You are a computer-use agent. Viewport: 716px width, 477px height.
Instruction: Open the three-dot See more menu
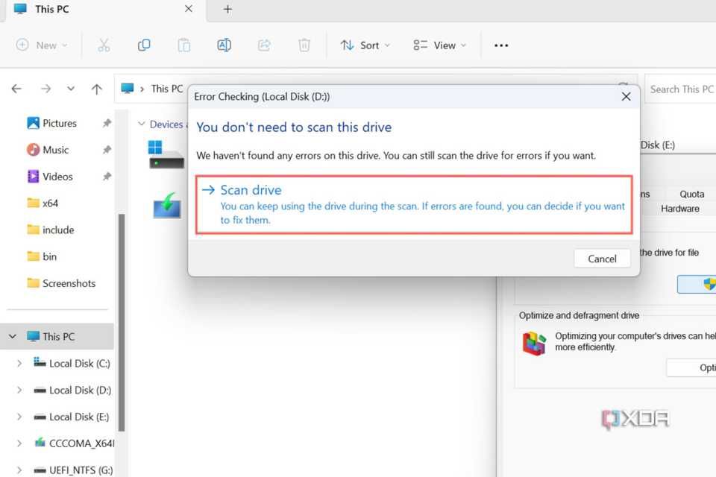(501, 45)
